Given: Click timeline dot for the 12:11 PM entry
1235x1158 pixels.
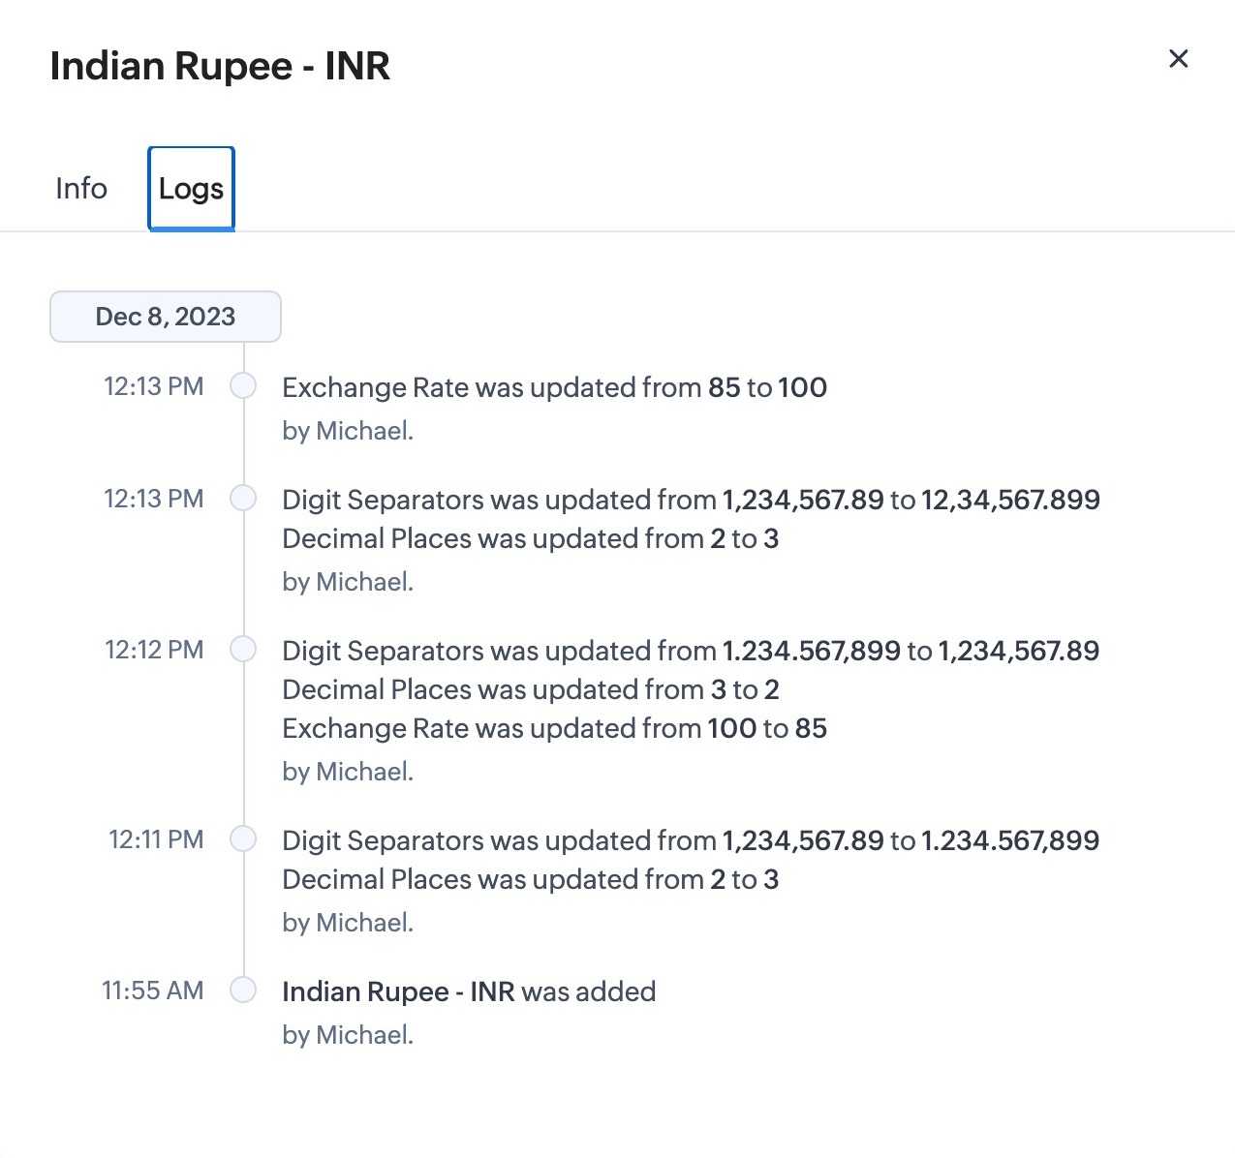Looking at the screenshot, I should point(243,839).
